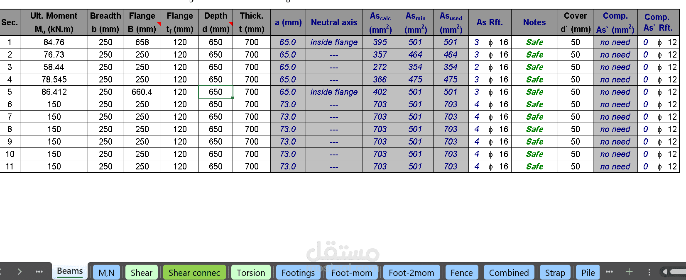Click the Notes header cell
Viewport: 686px width, 280px height.
(x=534, y=22)
